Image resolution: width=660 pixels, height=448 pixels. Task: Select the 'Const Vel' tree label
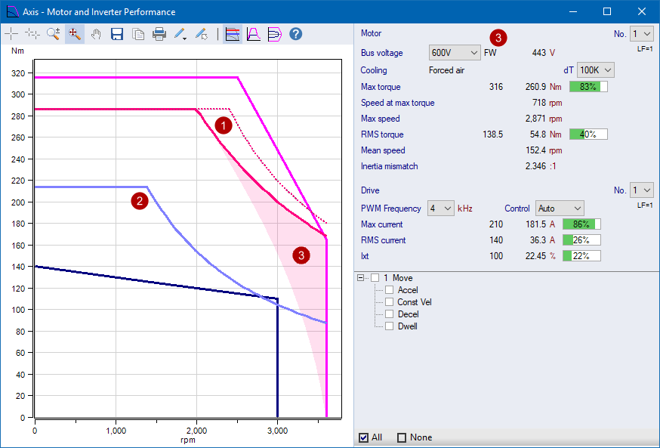point(414,302)
